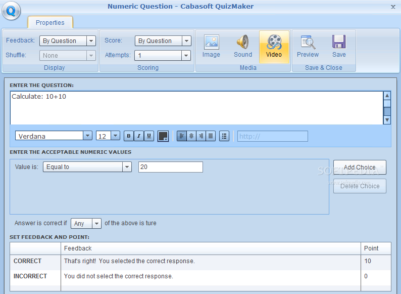
Task: Open the font color picker
Action: coord(163,136)
